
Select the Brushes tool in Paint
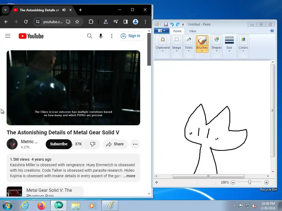tap(202, 44)
